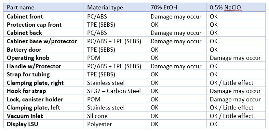Select the '0,5% NaClO' header cell
The image size is (269, 131).
[x=226, y=7]
